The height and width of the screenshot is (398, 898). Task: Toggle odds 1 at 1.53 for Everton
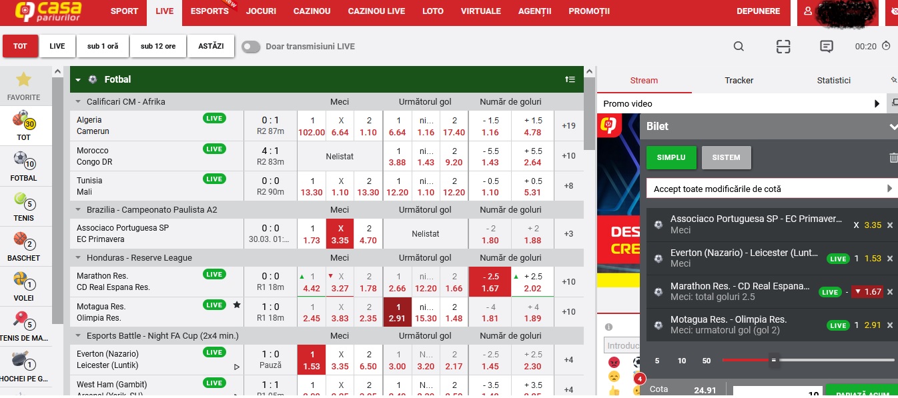pos(312,360)
